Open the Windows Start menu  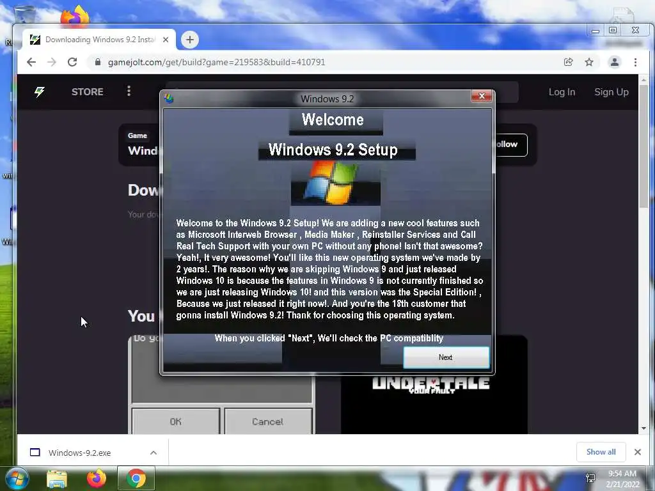click(x=17, y=479)
